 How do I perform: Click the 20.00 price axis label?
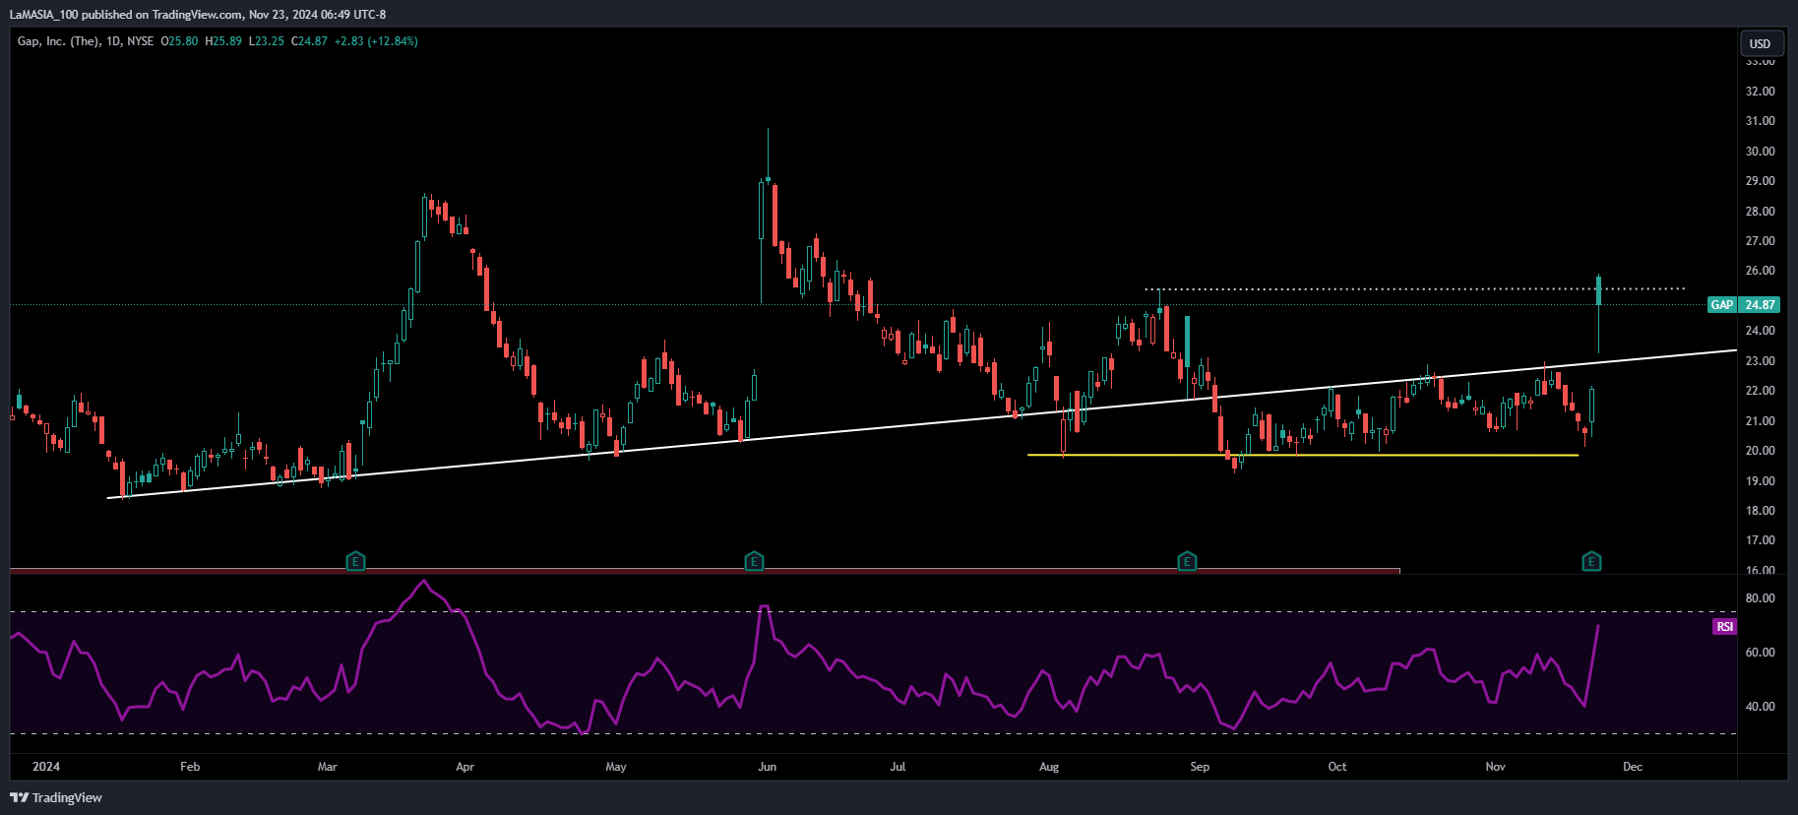coord(1760,451)
